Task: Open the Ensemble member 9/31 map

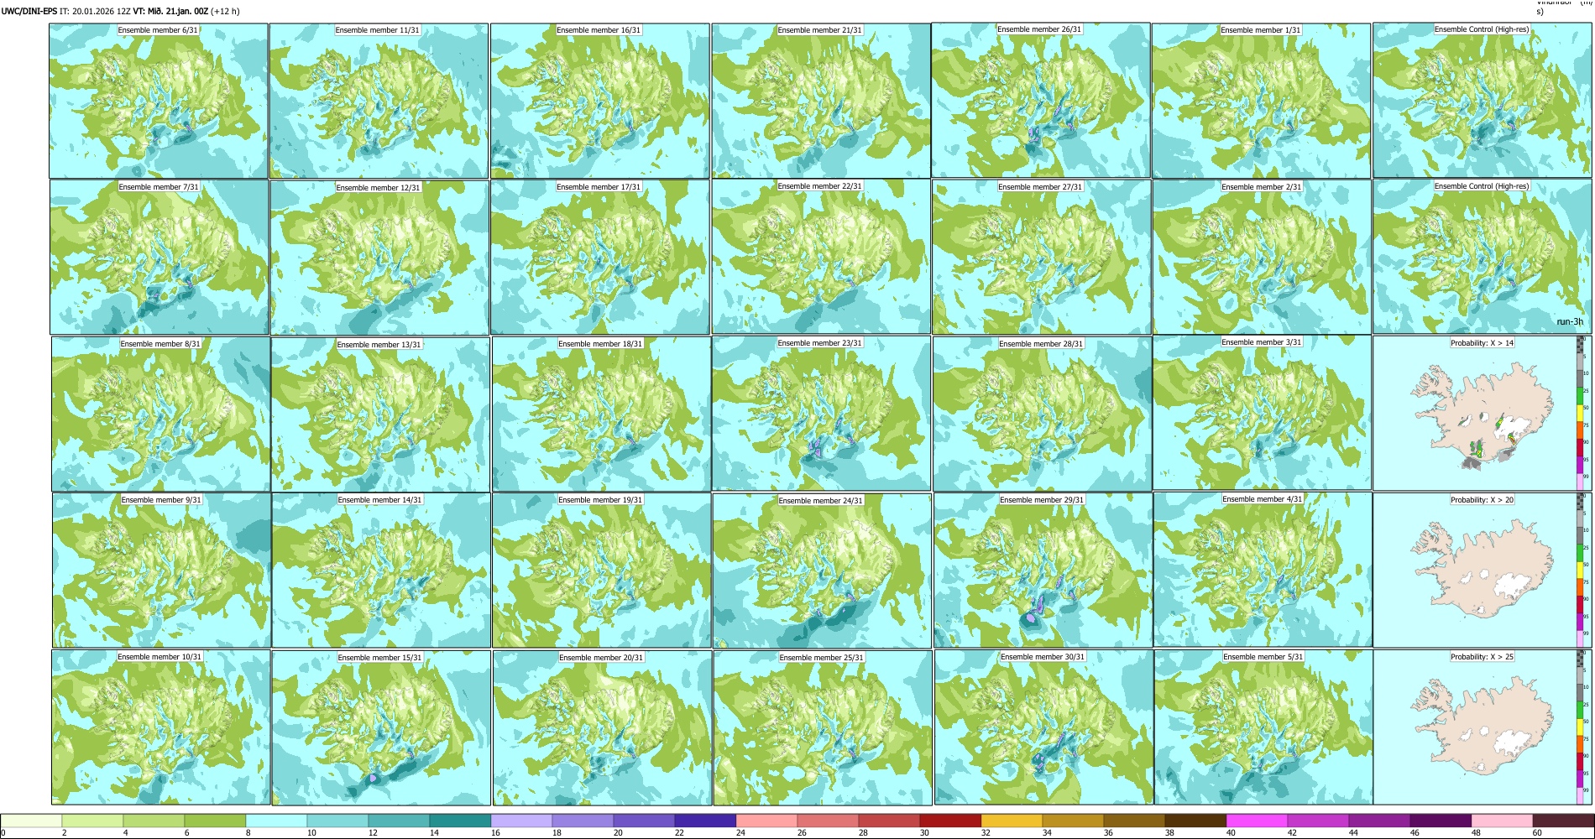Action: tap(161, 570)
